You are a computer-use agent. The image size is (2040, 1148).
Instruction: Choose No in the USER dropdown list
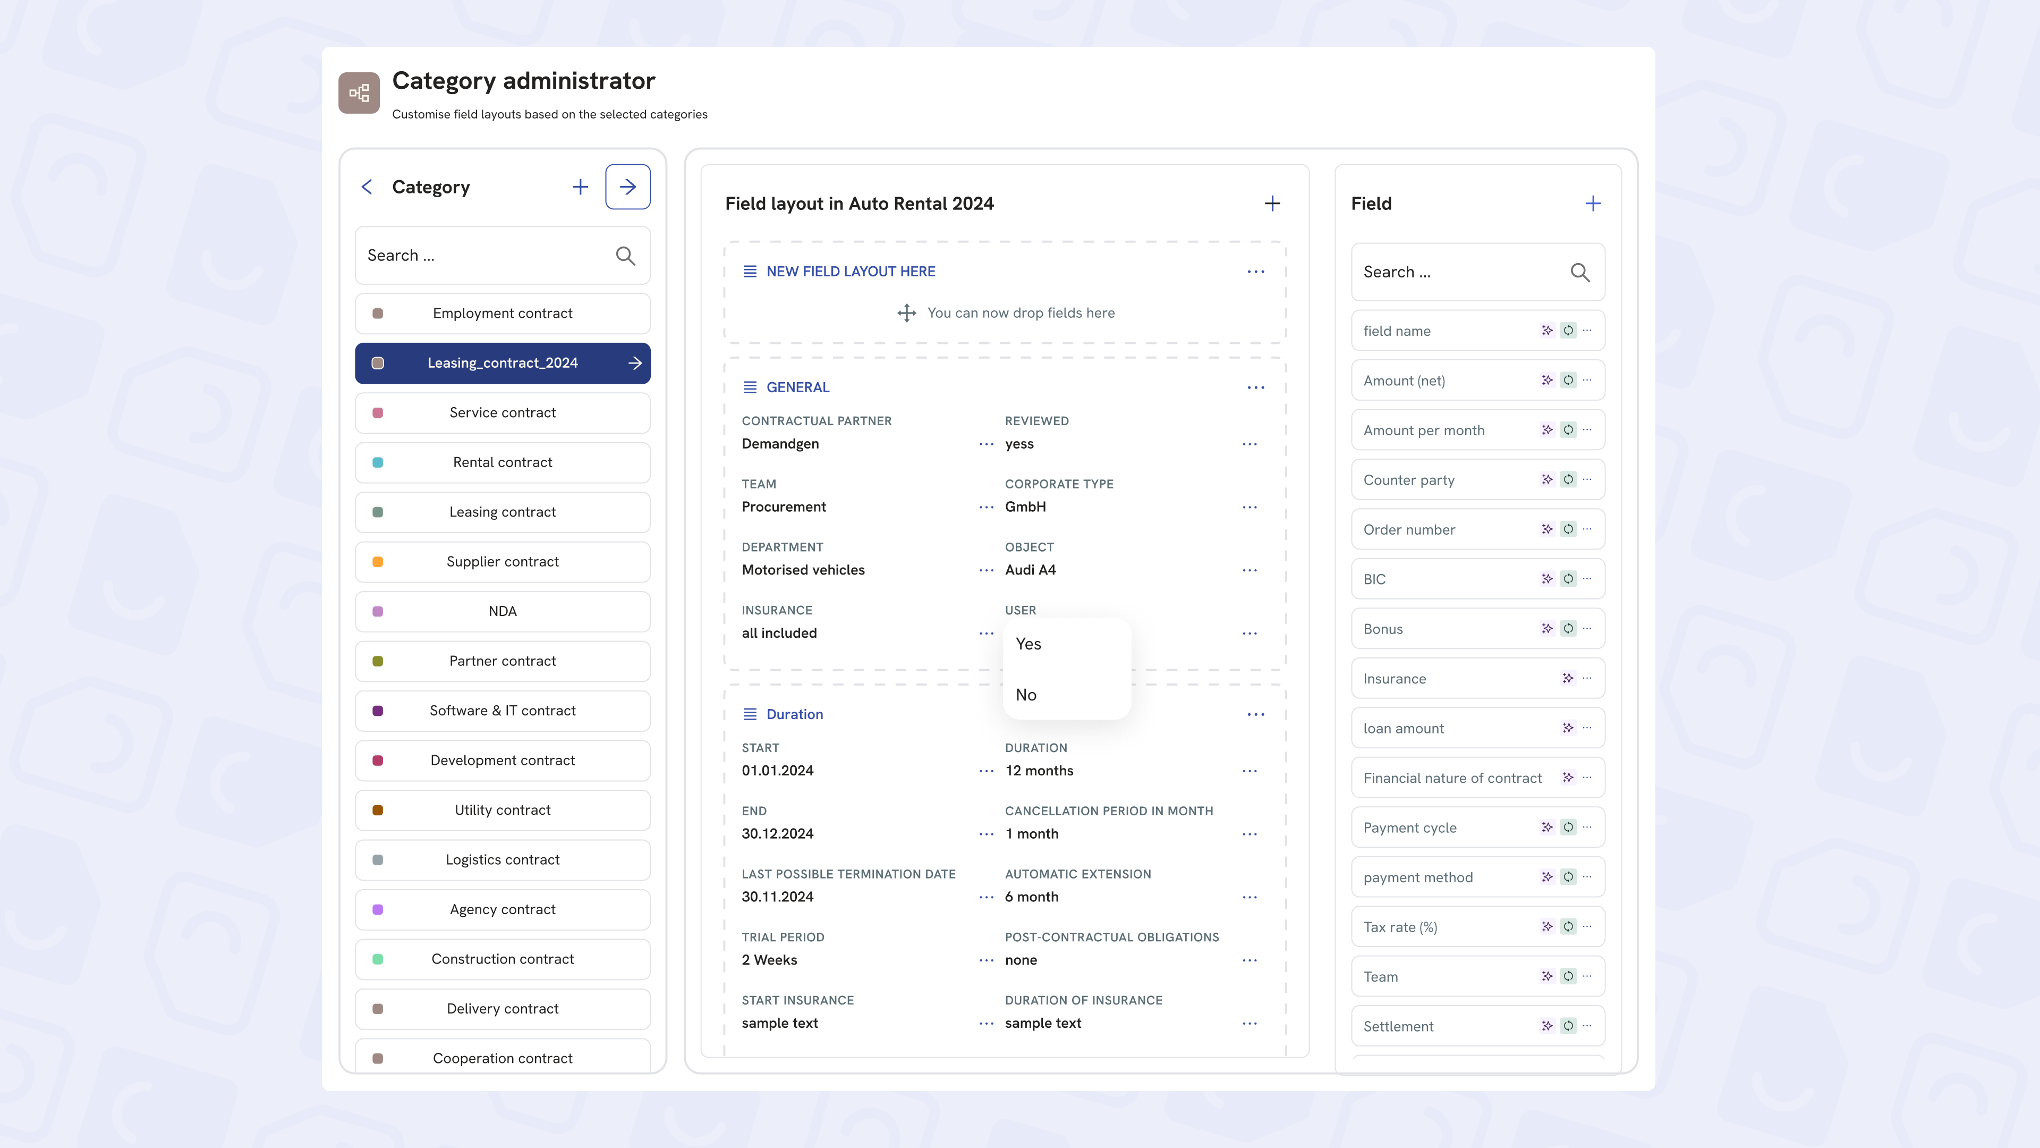[x=1026, y=695]
